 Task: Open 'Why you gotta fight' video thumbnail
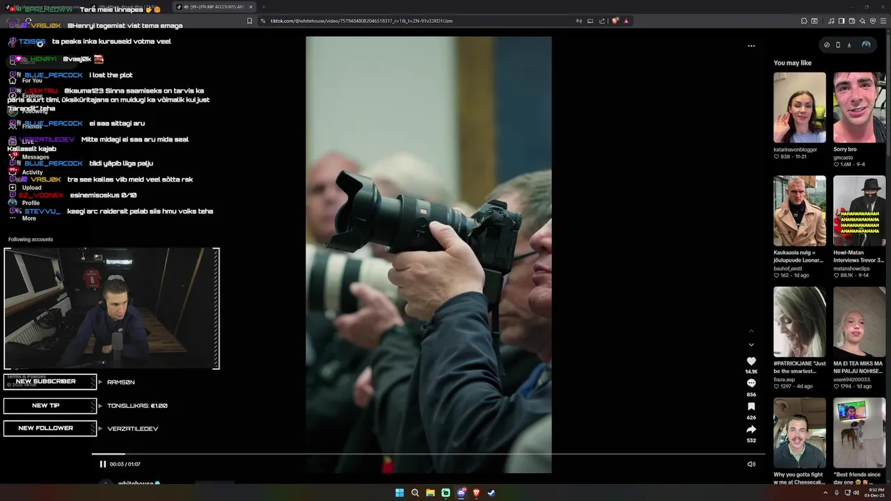tap(800, 433)
